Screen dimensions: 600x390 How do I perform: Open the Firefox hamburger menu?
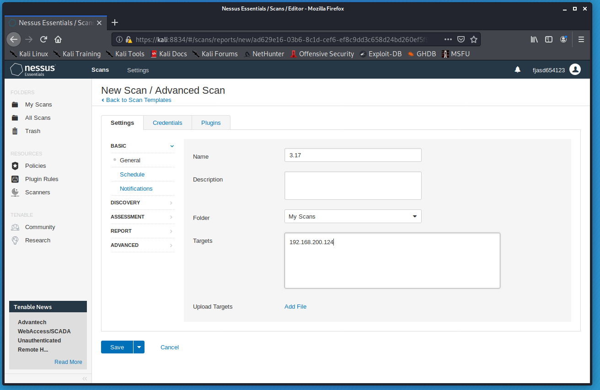point(581,39)
